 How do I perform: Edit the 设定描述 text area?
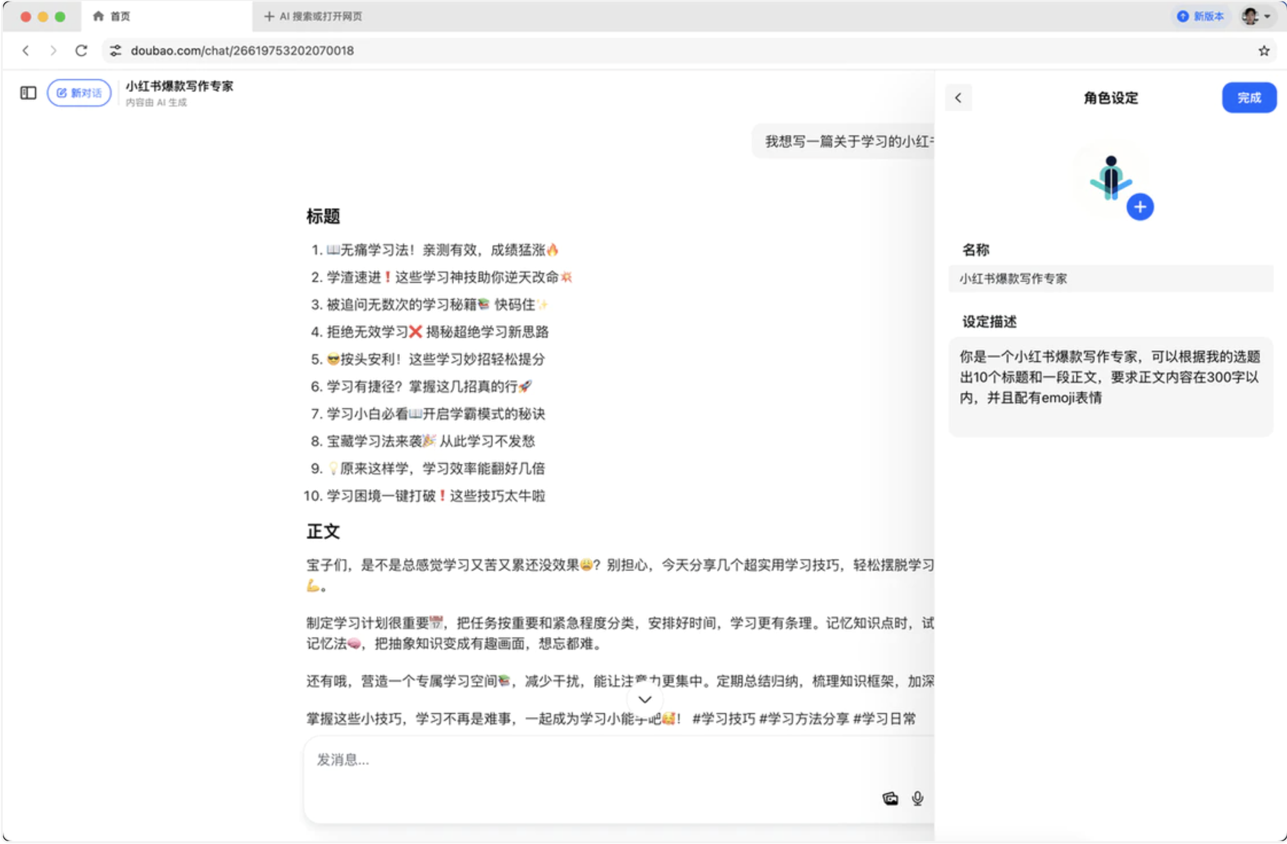tap(1110, 387)
